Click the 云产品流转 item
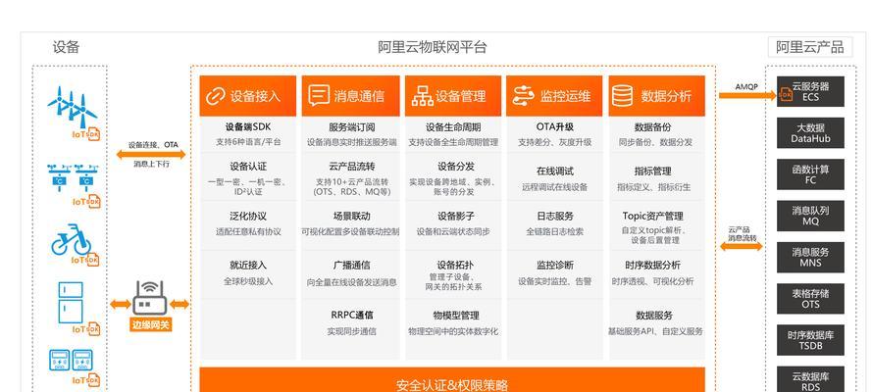The height and width of the screenshot is (392, 872). [351, 166]
